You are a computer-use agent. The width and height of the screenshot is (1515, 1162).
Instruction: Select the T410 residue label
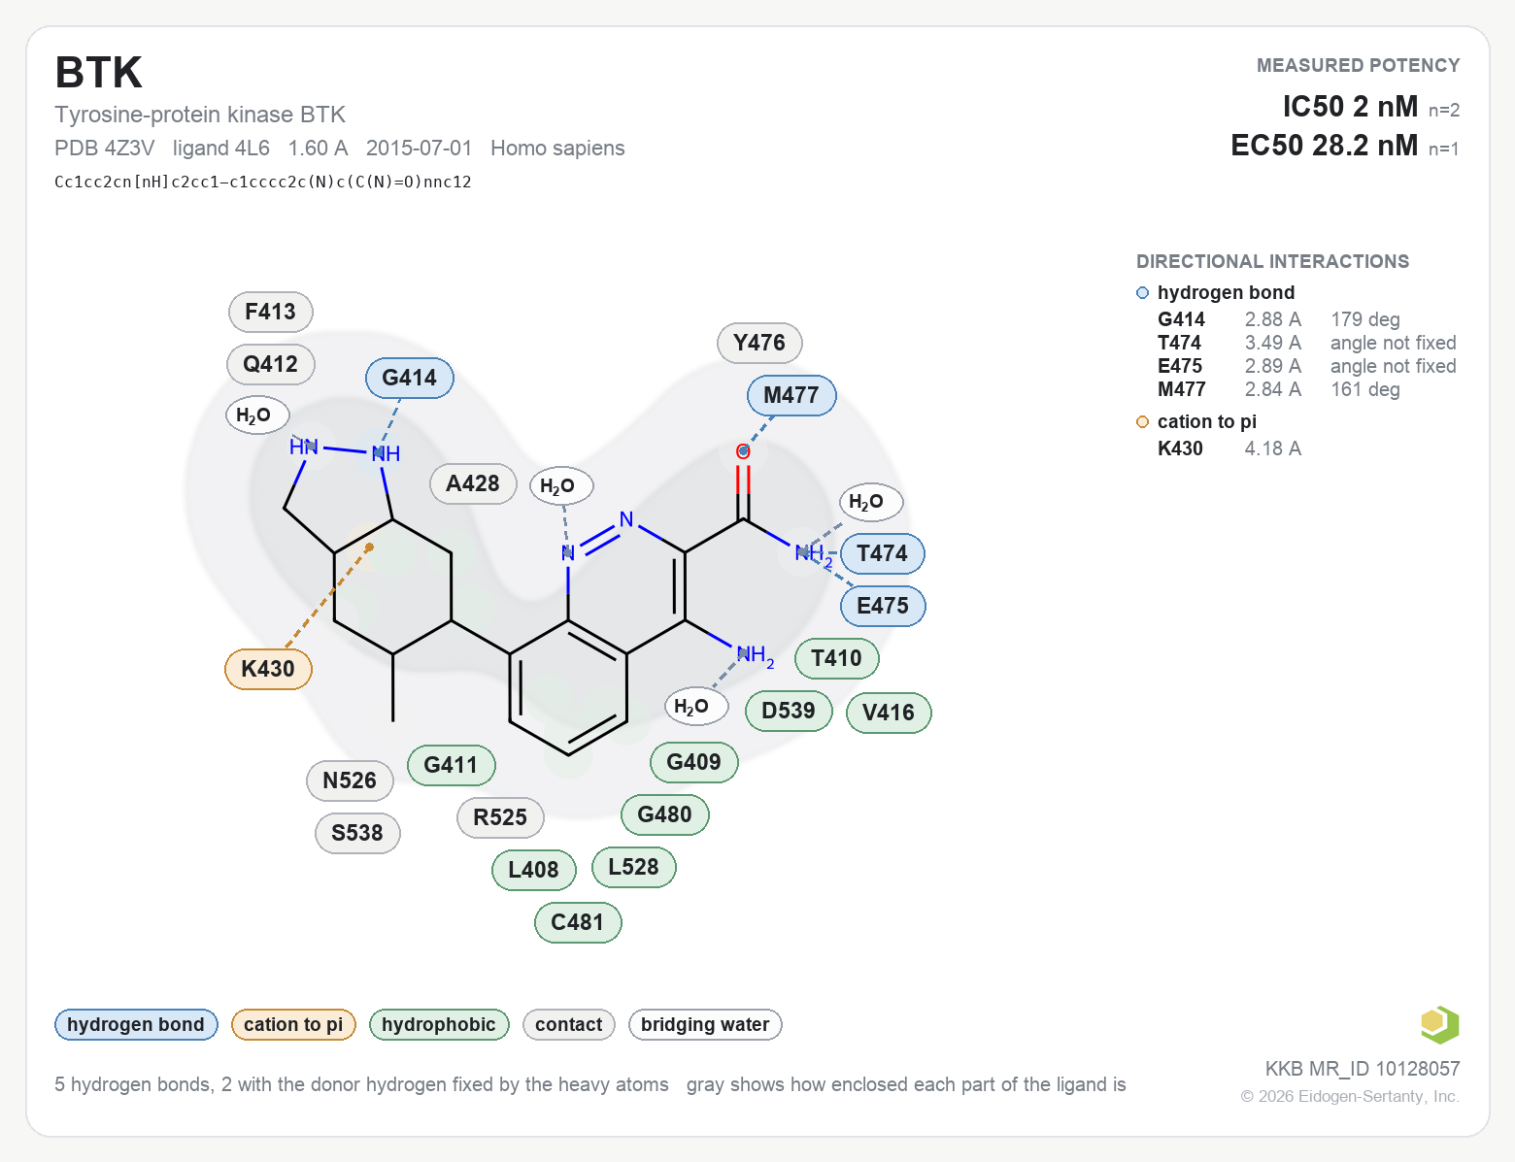pos(837,658)
